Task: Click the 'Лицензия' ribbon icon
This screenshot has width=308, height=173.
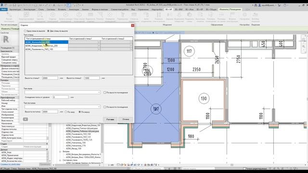Action: click(256, 15)
